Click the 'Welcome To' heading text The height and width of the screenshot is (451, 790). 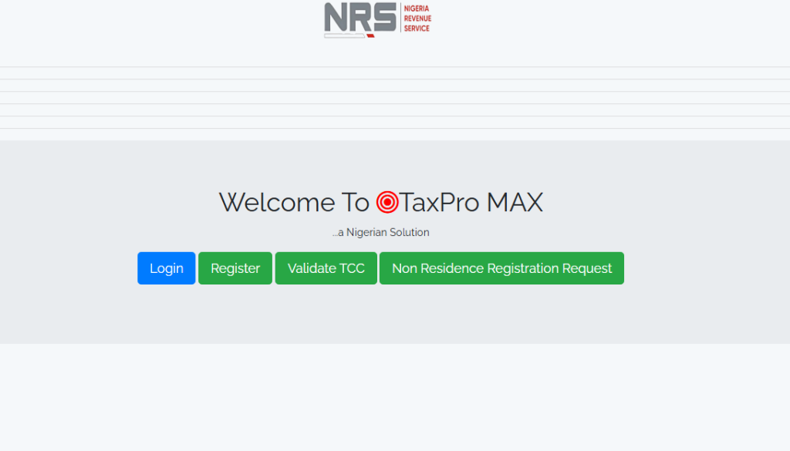tap(294, 202)
